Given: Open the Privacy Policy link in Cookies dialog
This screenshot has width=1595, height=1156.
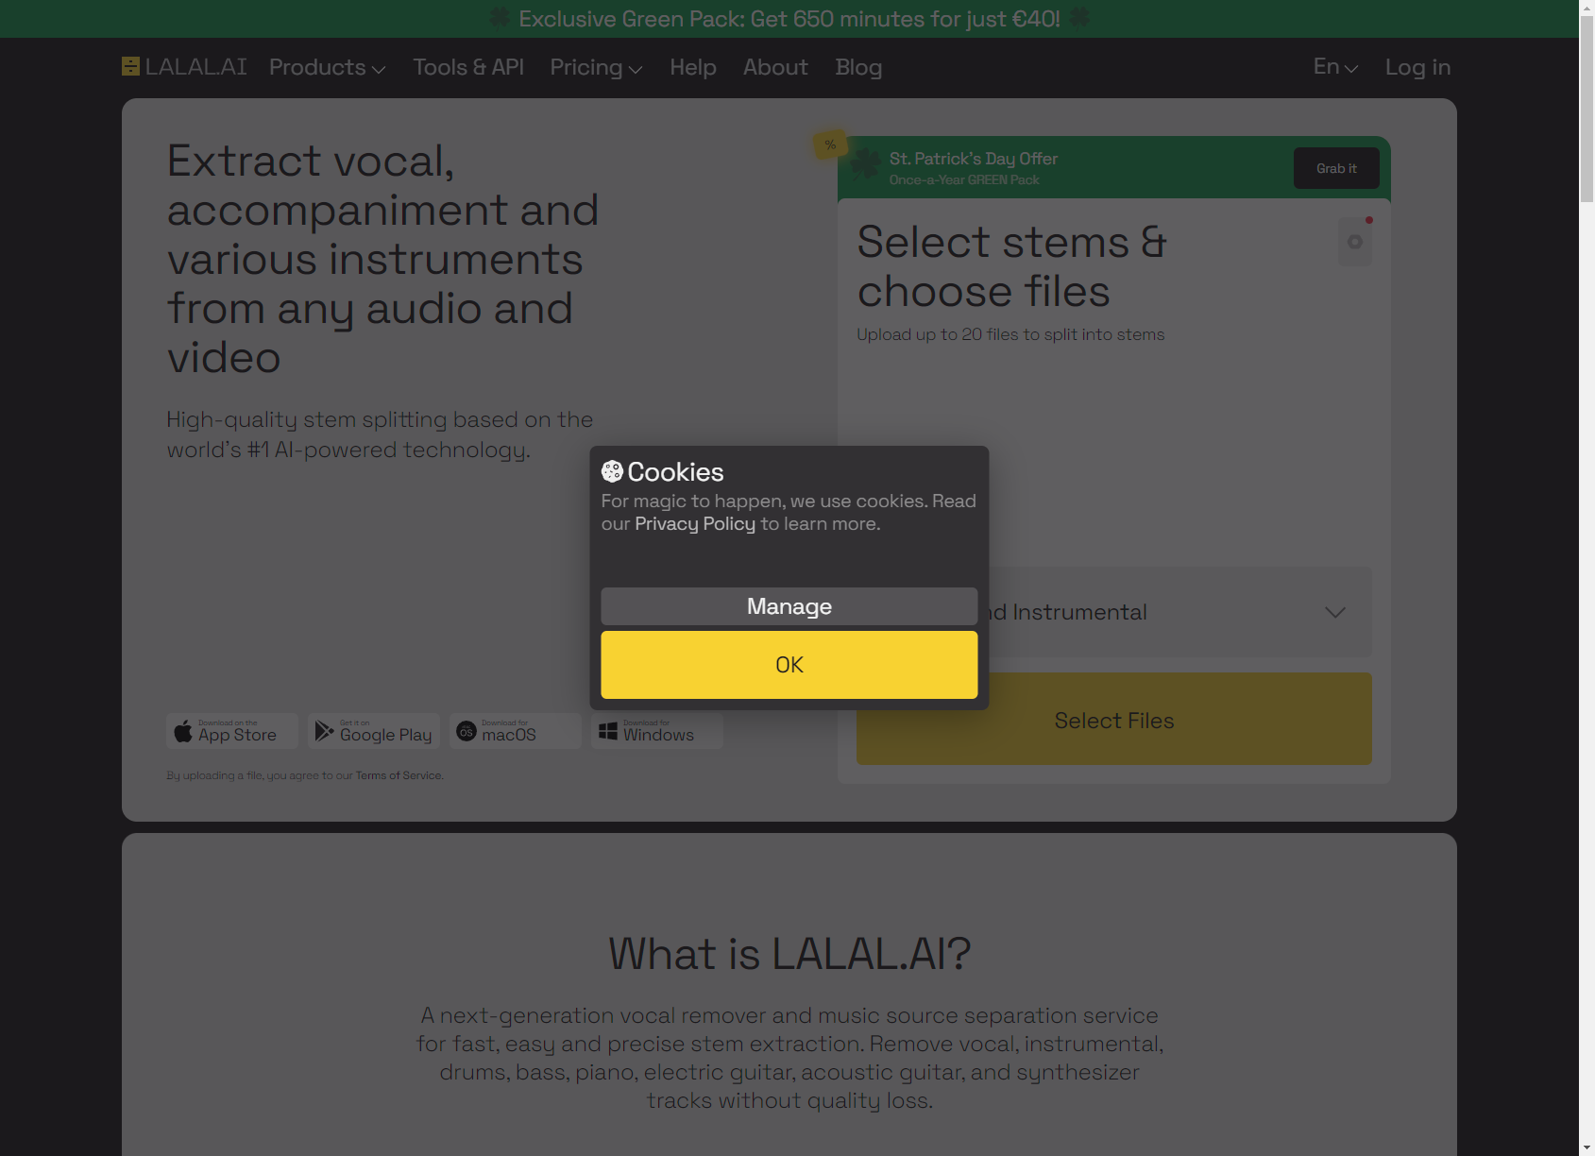Looking at the screenshot, I should (695, 523).
